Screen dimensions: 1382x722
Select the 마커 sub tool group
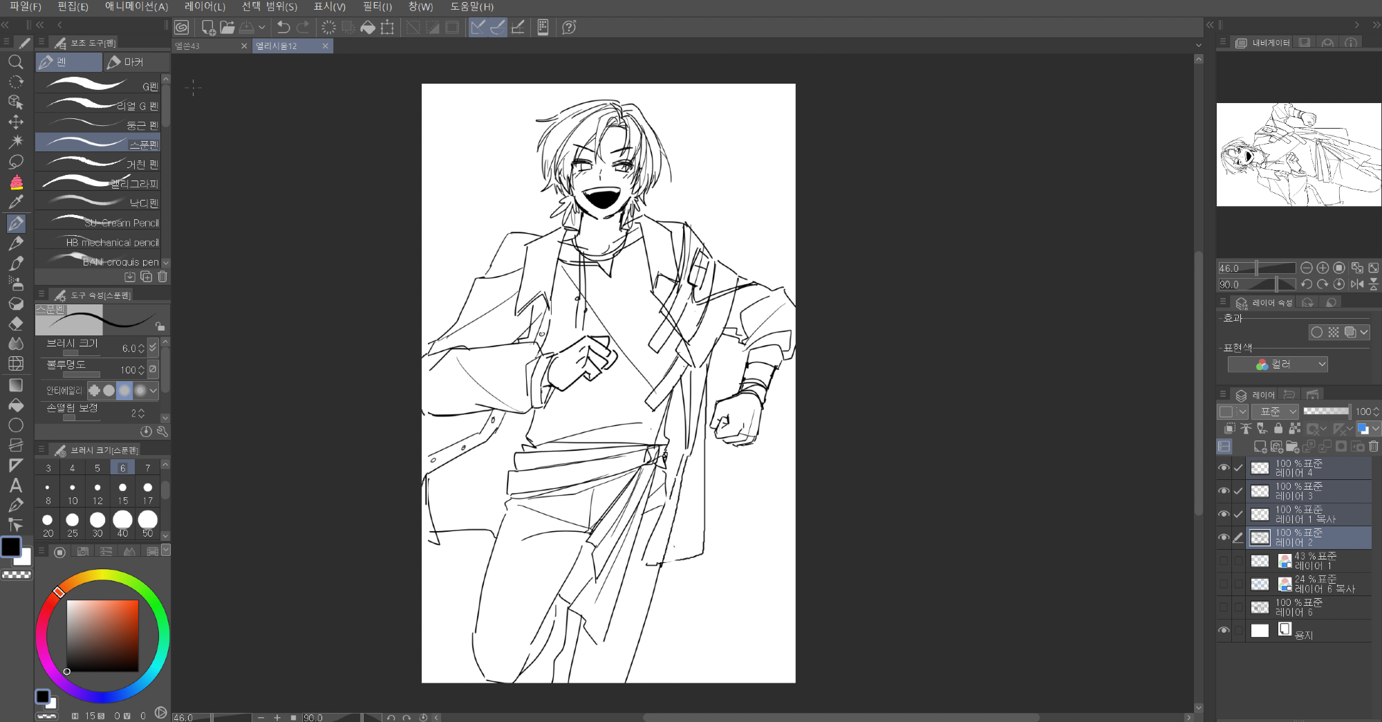pyautogui.click(x=134, y=62)
